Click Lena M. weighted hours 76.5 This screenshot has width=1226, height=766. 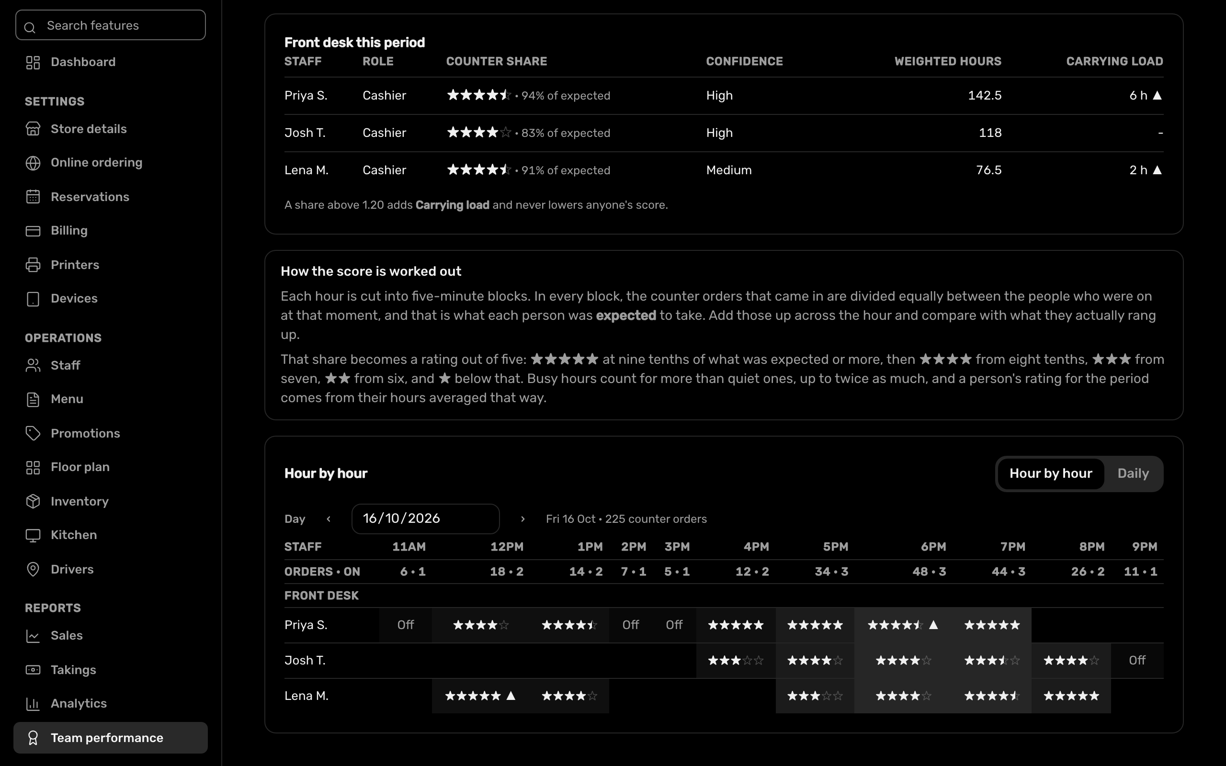click(988, 170)
